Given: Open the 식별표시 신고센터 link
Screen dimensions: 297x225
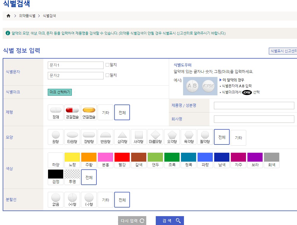Looking at the screenshot, I should click(283, 51).
